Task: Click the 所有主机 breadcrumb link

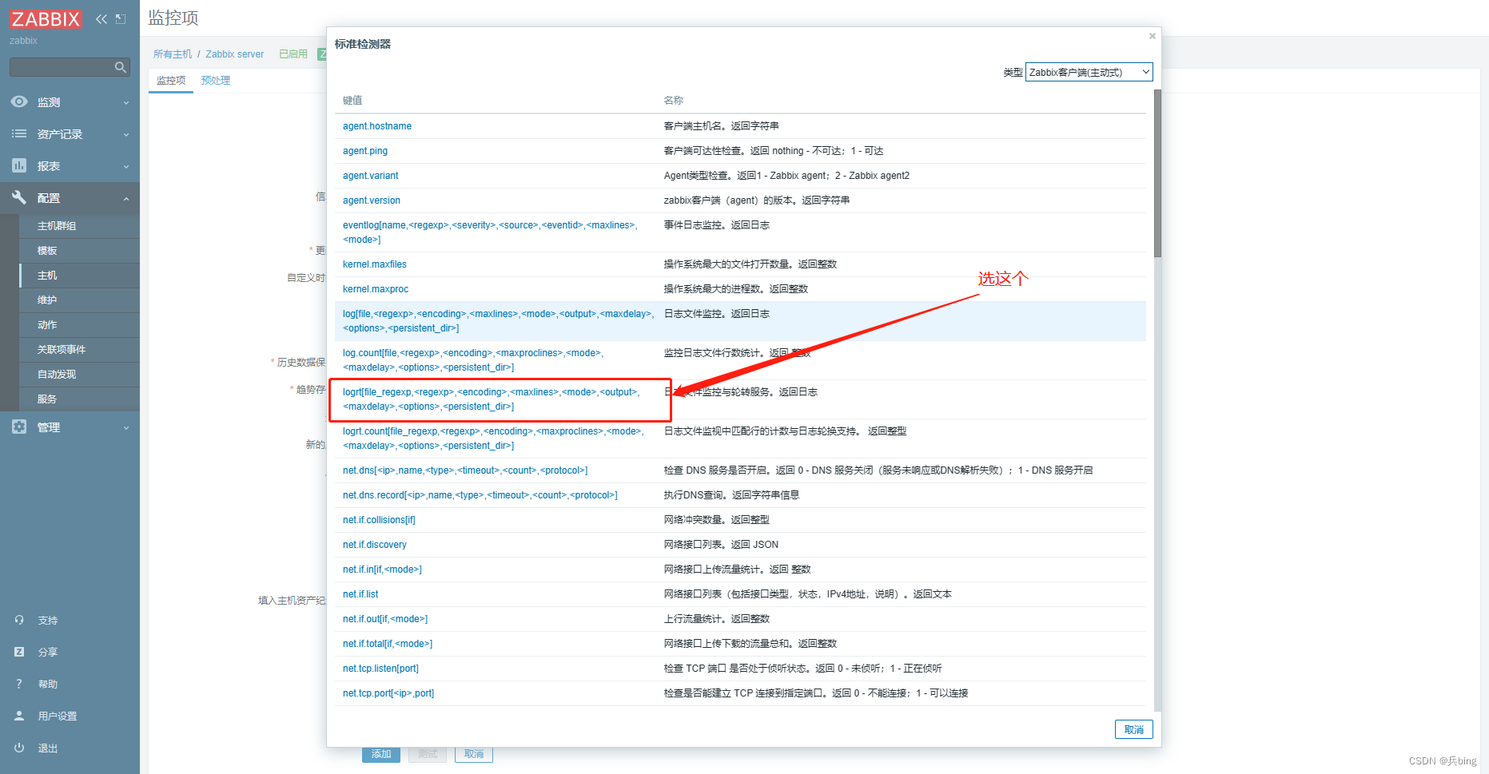Action: pyautogui.click(x=173, y=54)
